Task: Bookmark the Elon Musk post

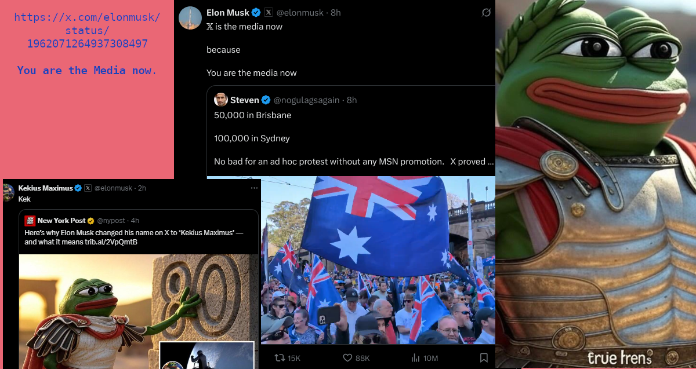Action: (x=484, y=358)
